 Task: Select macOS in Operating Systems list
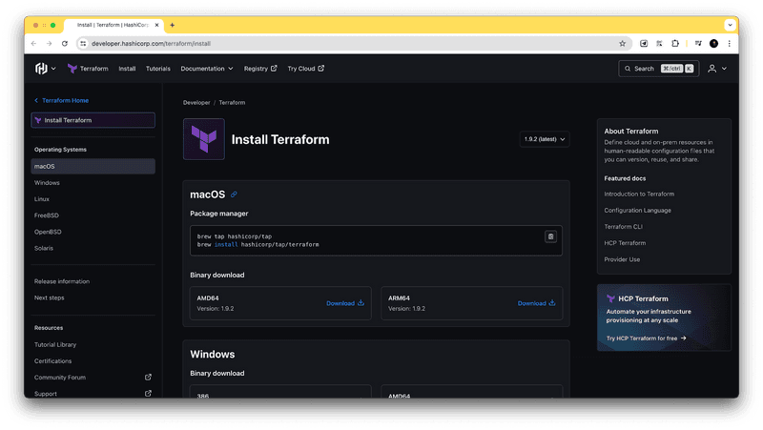pyautogui.click(x=93, y=166)
